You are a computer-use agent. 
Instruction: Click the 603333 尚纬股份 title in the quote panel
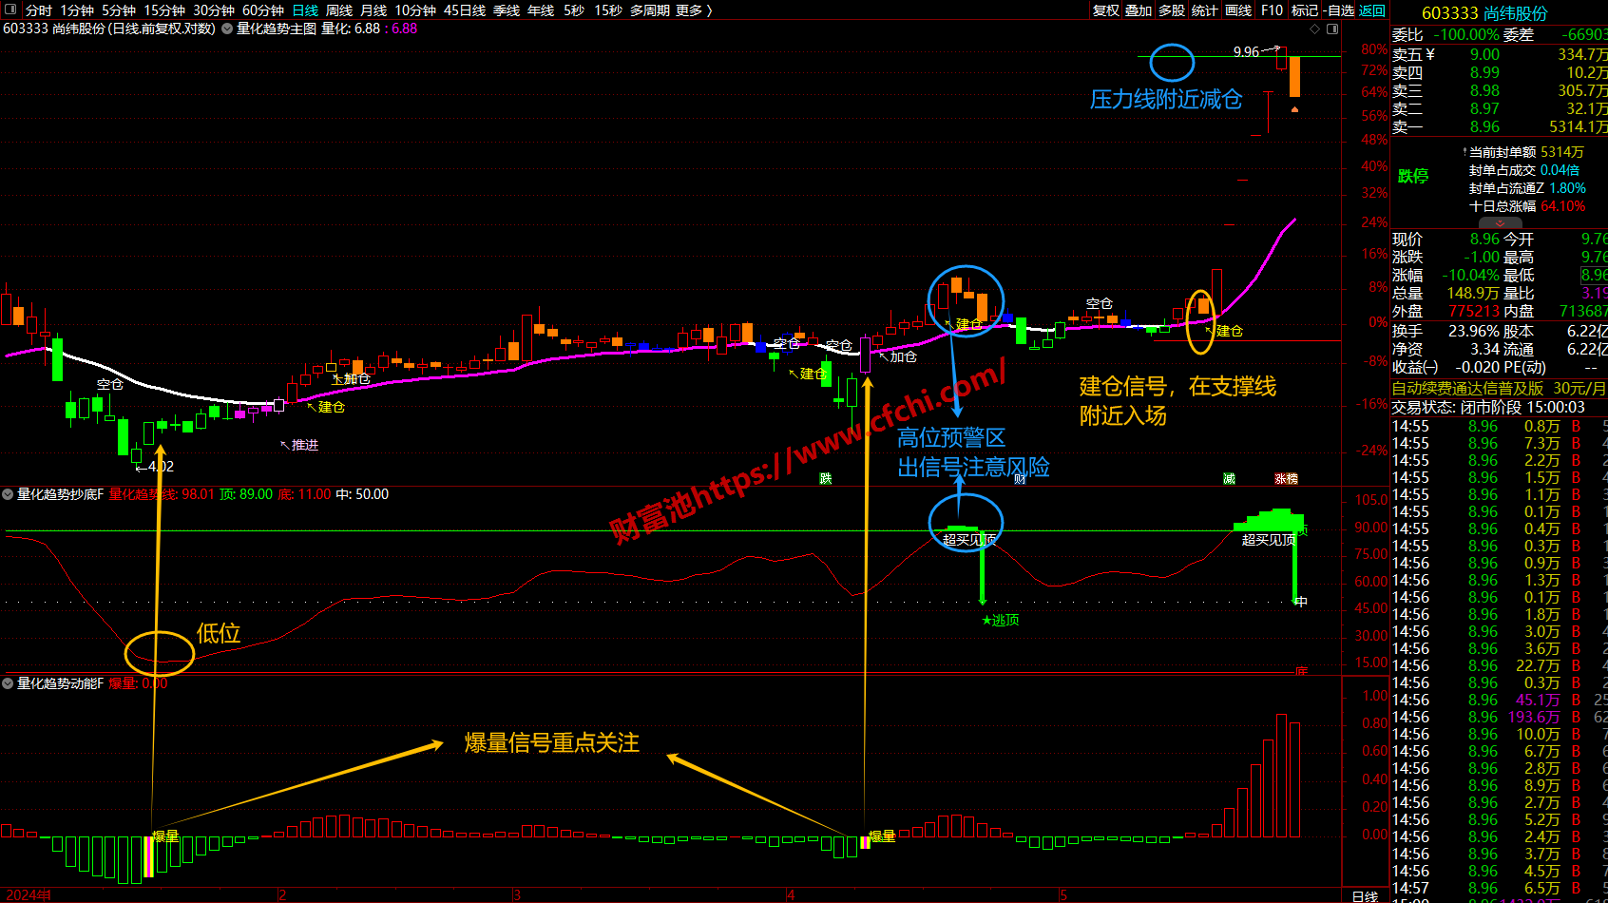point(1484,13)
